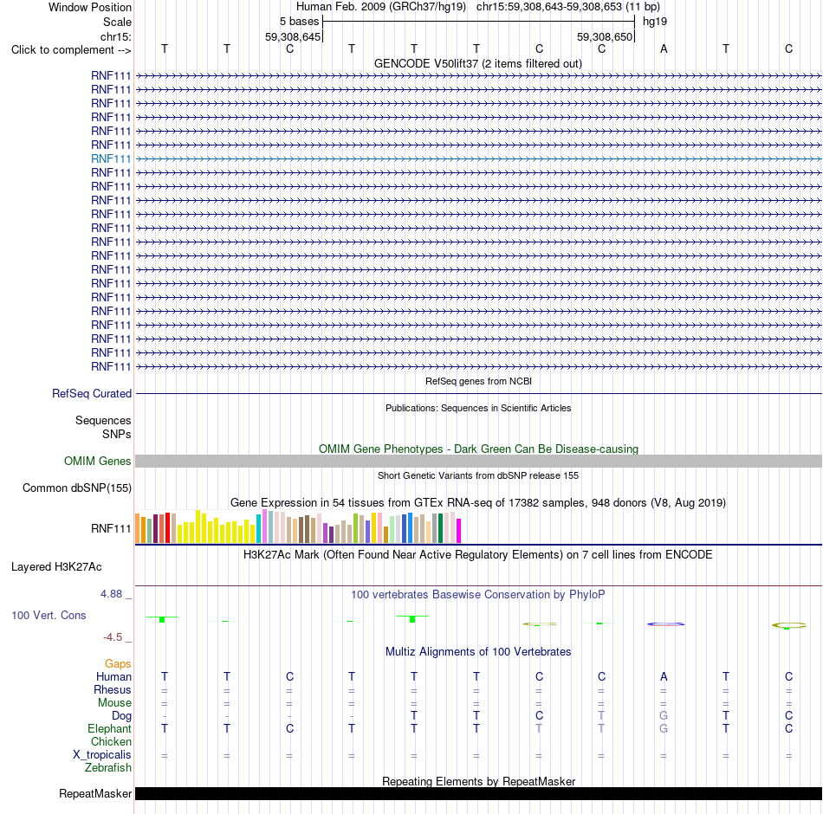Click the Rhesus alignment row label
The image size is (823, 814).
pyautogui.click(x=113, y=689)
